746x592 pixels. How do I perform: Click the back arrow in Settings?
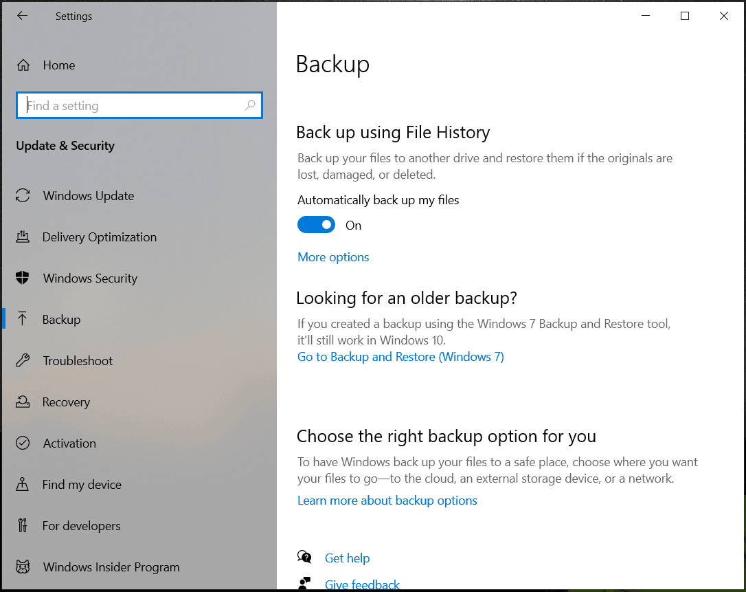coord(22,15)
